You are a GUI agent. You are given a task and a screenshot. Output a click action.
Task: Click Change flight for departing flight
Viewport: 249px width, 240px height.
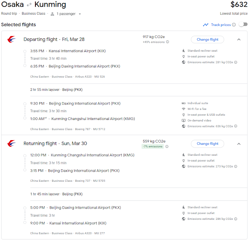207,39
